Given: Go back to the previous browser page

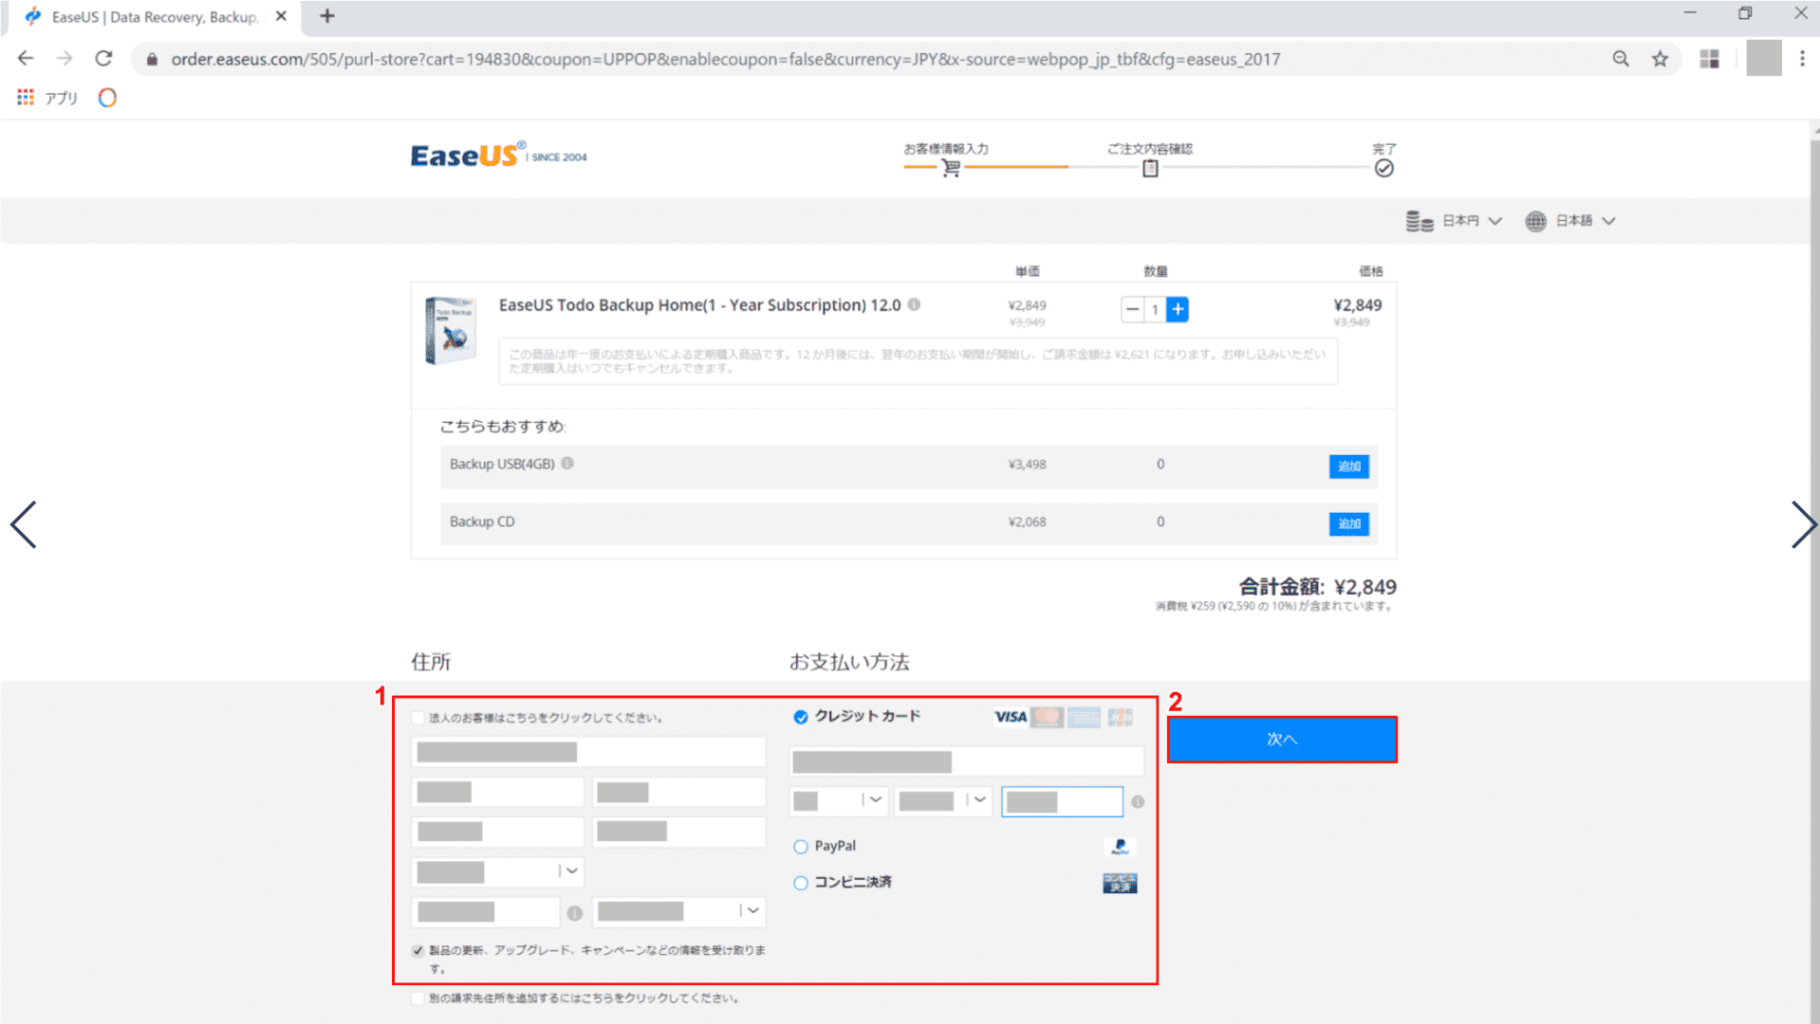Looking at the screenshot, I should (x=26, y=59).
